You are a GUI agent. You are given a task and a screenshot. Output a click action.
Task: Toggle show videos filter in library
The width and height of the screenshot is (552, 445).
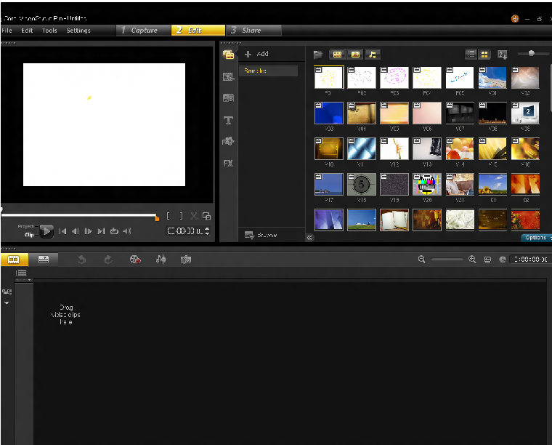click(337, 55)
